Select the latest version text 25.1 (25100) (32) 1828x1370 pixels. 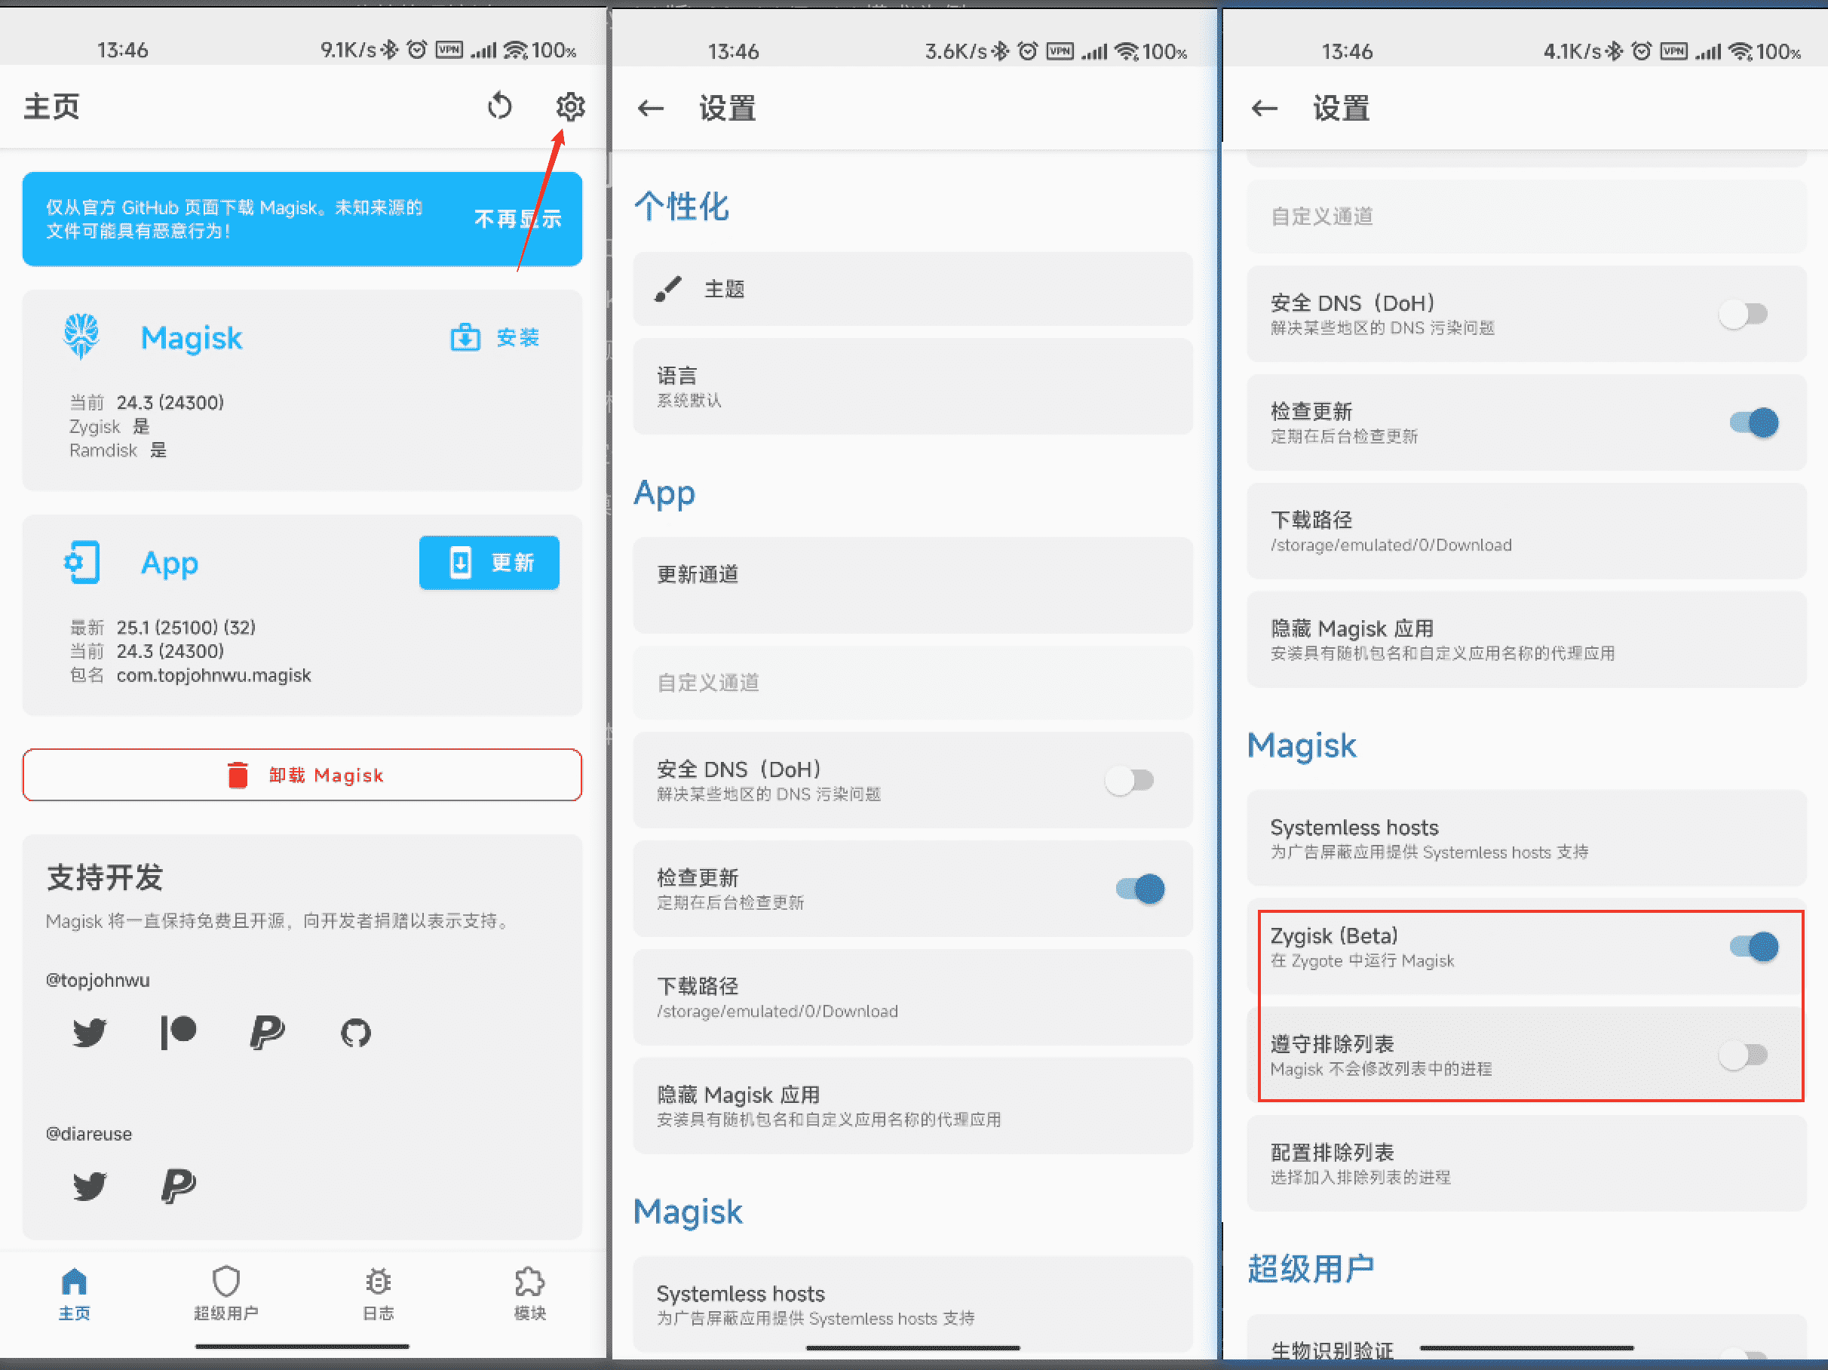coord(186,628)
